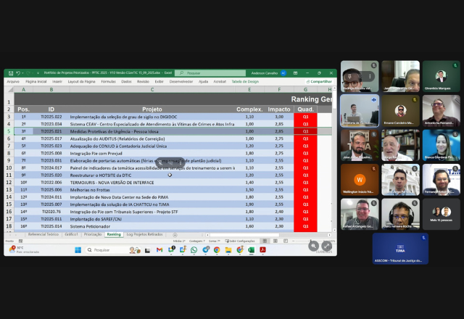Click the weather widget in the taskbar

19,249
